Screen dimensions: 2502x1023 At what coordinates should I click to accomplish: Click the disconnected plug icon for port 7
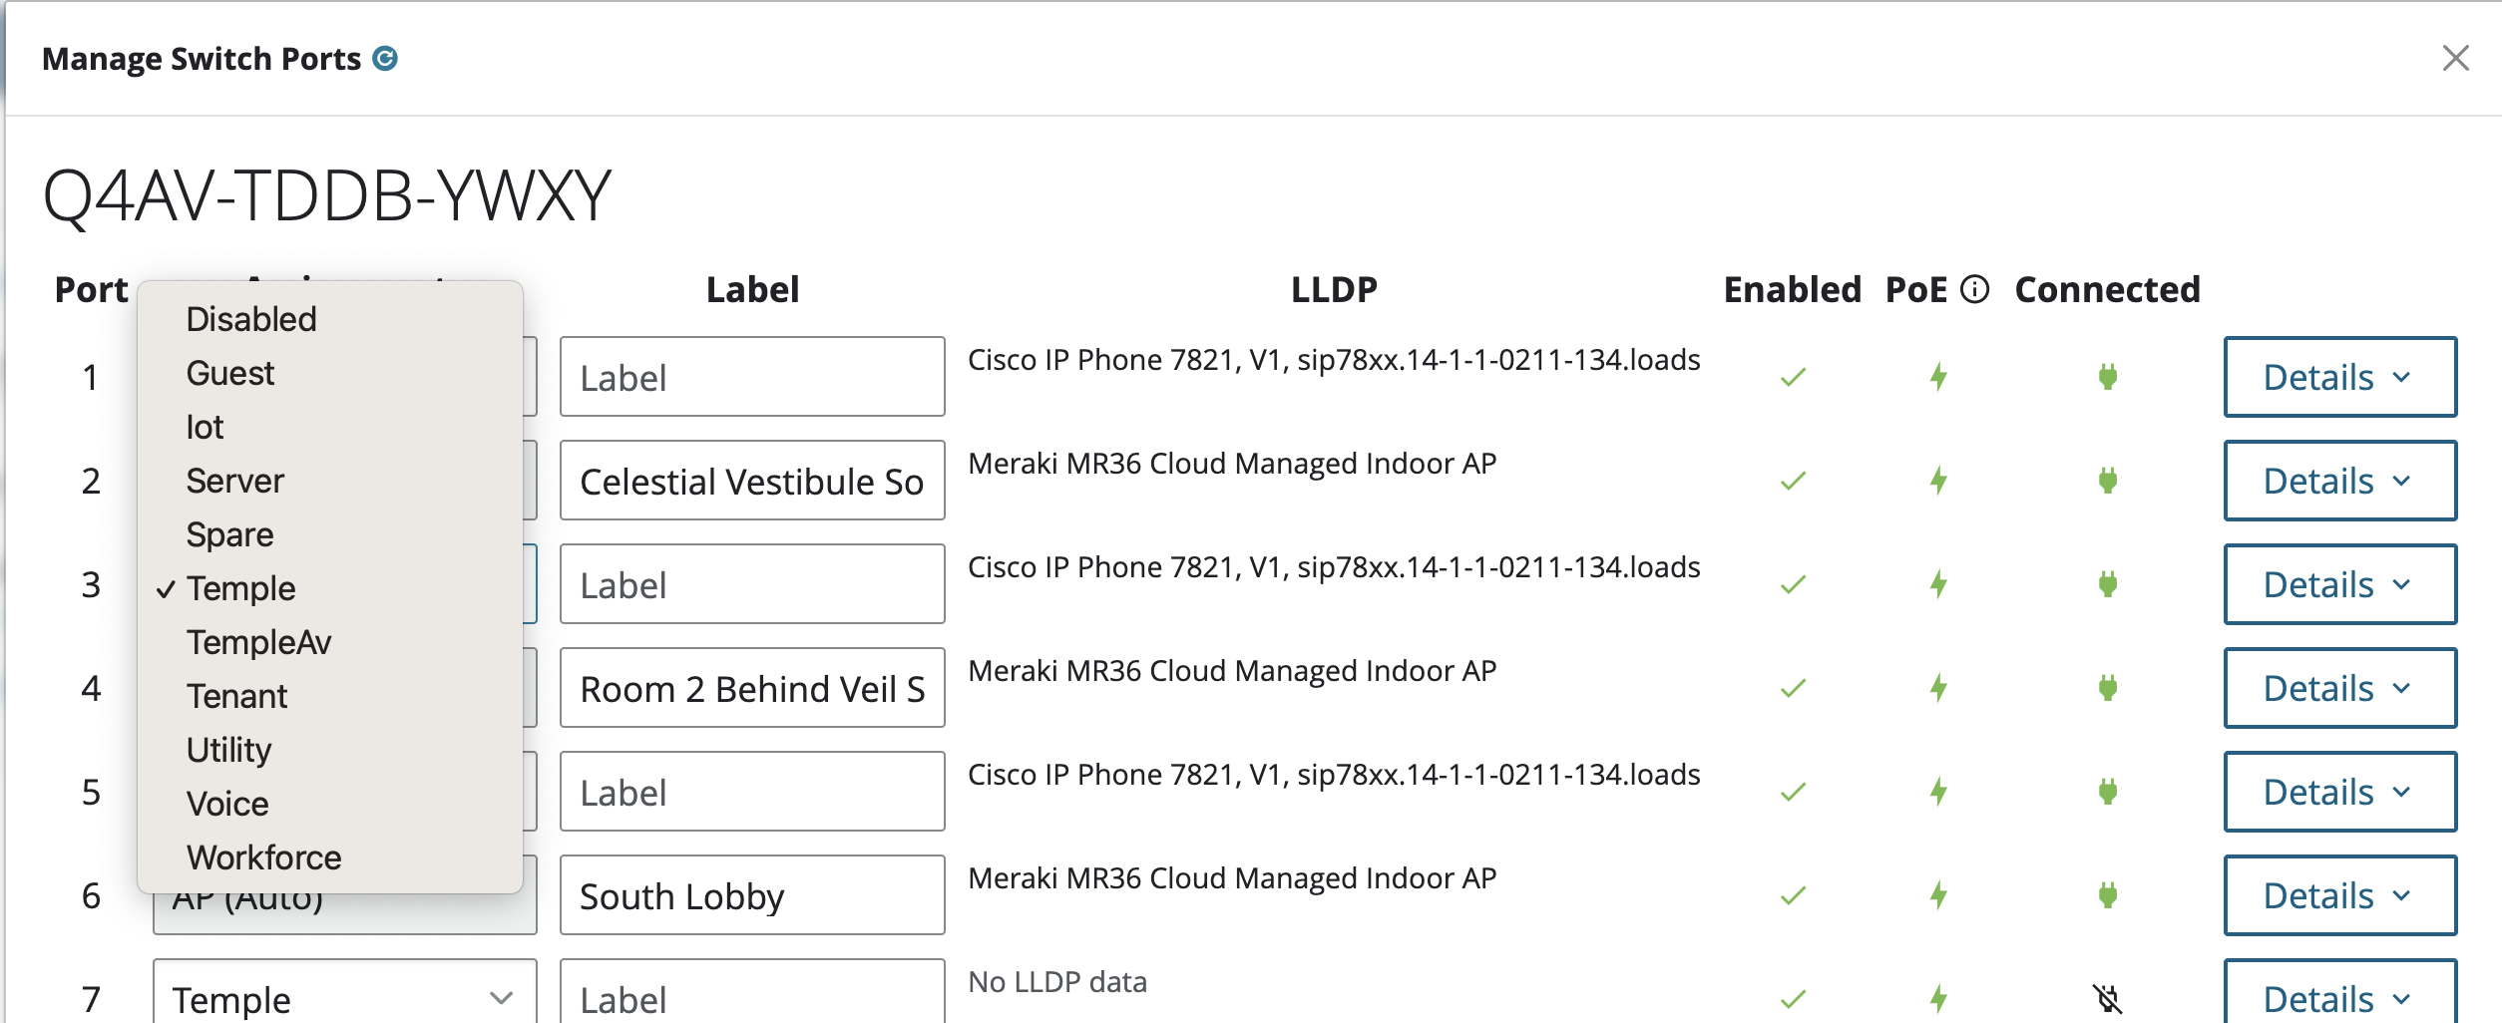[x=2107, y=998]
